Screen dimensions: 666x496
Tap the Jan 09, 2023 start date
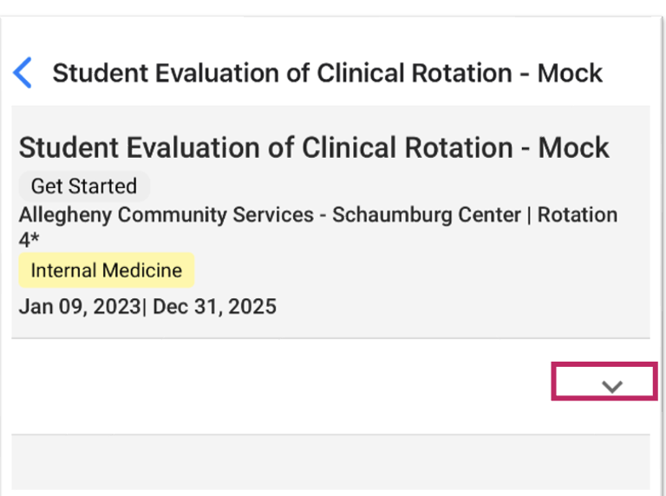click(x=78, y=306)
